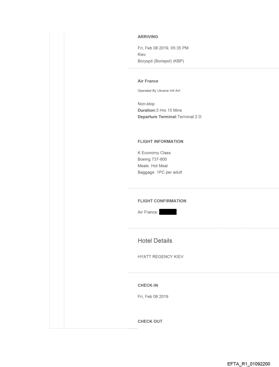Click the FLIGHT INFORMATION heading
Image resolution: width=279 pixels, height=367 pixels.
click(160, 141)
